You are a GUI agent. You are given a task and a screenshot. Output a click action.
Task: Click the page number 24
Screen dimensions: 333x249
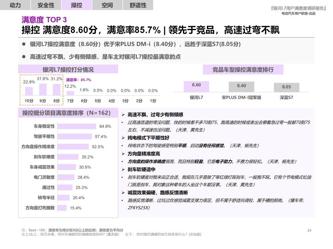click(309, 230)
